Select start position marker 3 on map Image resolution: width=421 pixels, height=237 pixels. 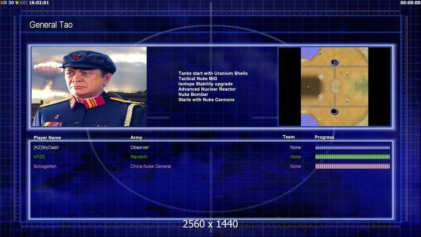click(334, 62)
